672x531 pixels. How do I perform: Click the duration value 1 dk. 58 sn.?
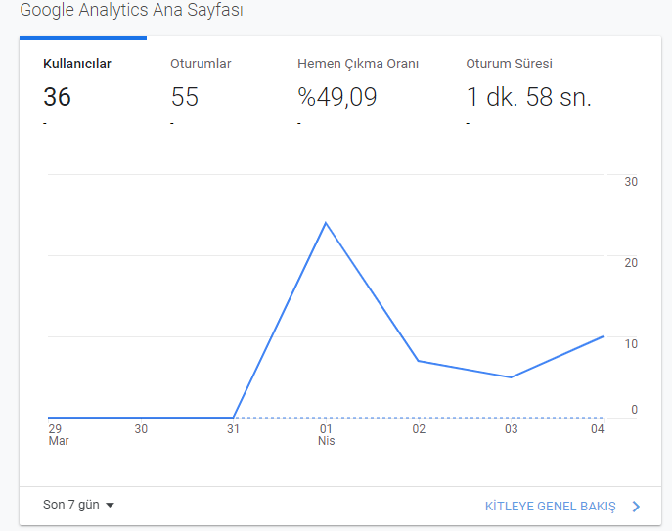click(x=529, y=97)
